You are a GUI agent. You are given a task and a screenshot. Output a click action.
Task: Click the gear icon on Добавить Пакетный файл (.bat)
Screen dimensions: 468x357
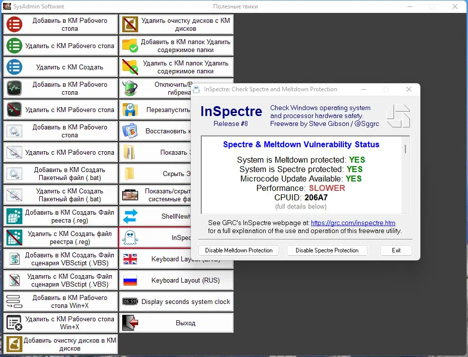14,174
